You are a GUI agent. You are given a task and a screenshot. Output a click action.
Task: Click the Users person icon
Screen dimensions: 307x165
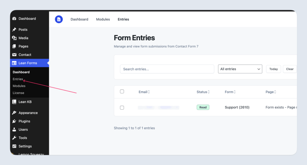14,129
